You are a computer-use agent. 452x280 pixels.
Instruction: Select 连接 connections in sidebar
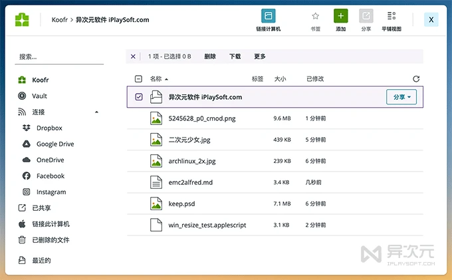click(x=39, y=112)
